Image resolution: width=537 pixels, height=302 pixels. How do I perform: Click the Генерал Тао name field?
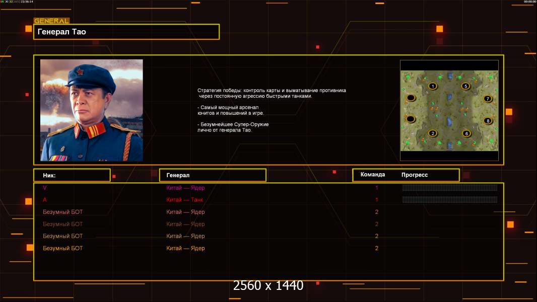click(126, 32)
